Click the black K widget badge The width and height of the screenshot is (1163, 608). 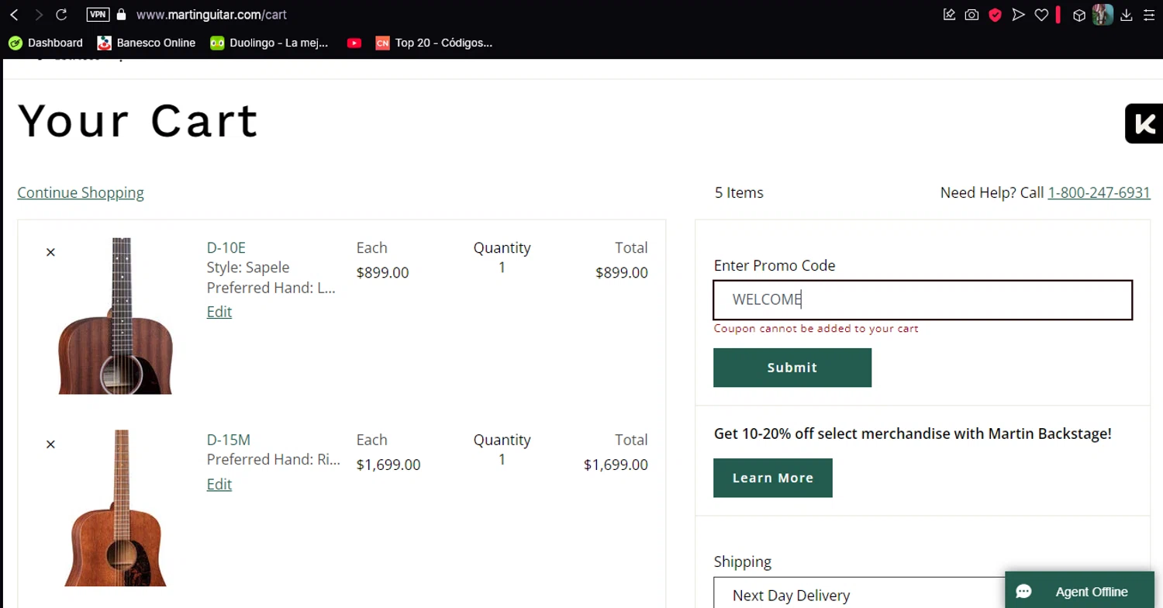tap(1144, 123)
